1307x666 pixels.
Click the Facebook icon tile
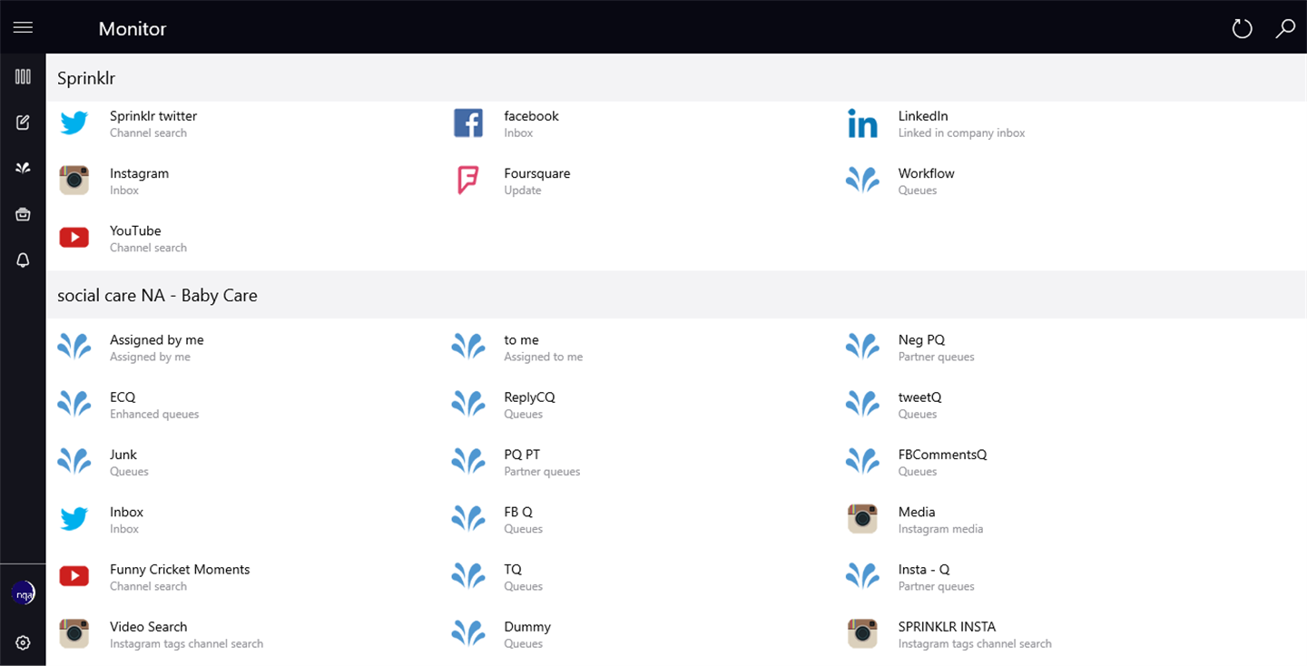[468, 123]
